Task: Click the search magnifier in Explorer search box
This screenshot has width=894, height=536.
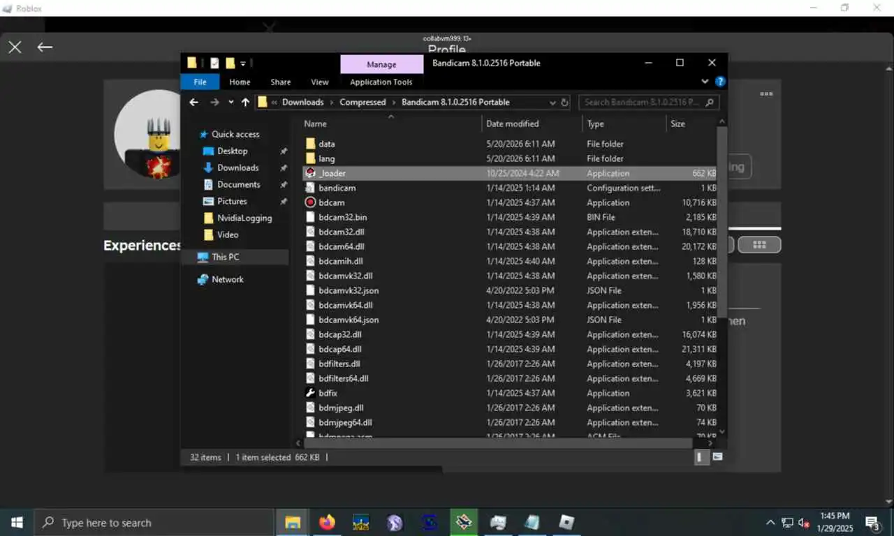Action: (x=710, y=102)
